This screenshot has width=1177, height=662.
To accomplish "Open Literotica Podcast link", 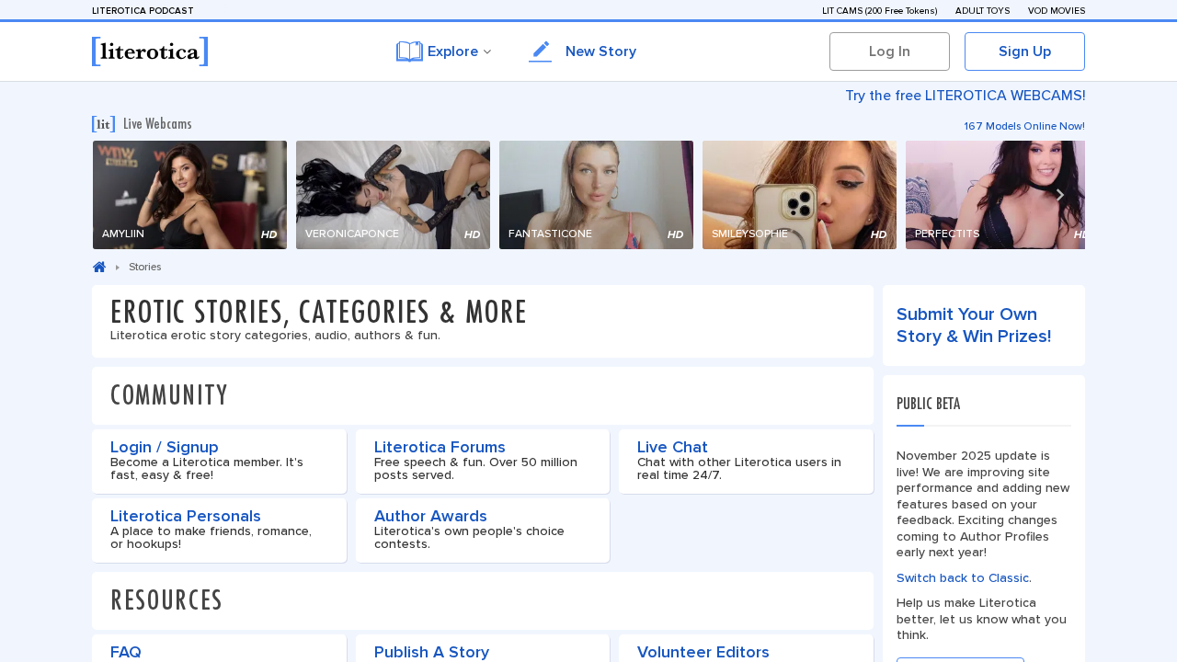I will tap(143, 11).
